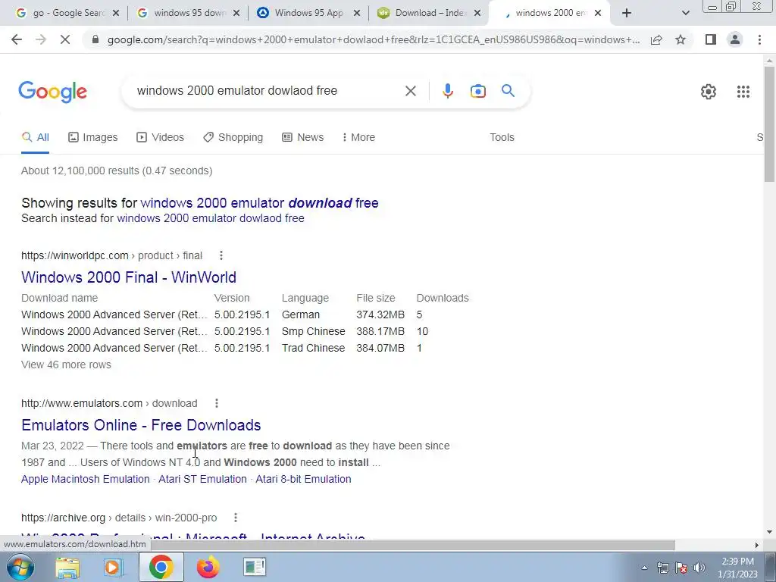Select the Shopping search filter

[x=233, y=138]
